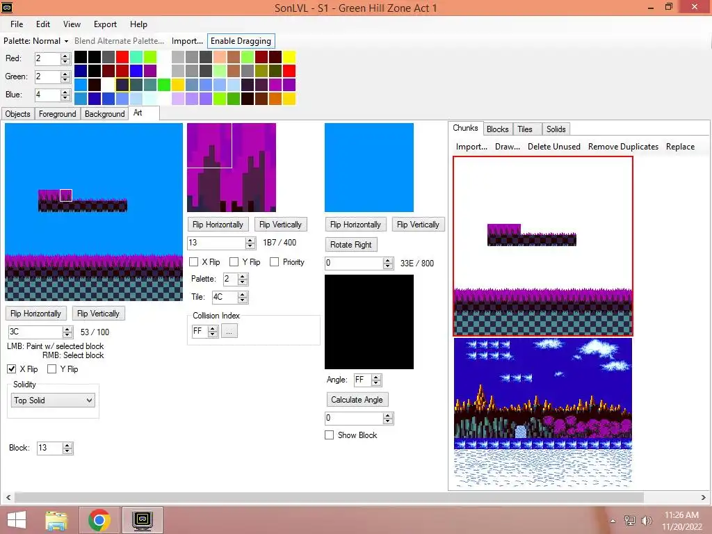Increase Blue value spinner
Viewport: 712px width, 534px height.
pos(65,92)
